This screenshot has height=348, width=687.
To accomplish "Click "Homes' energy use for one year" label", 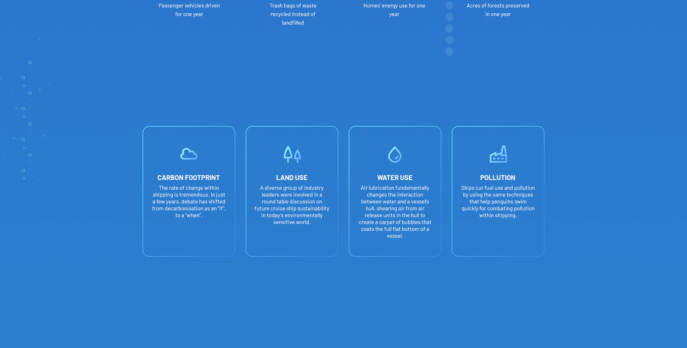I will pos(394,10).
